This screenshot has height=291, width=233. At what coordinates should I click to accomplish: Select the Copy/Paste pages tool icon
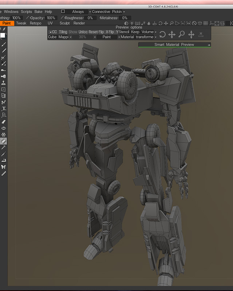tap(4, 96)
